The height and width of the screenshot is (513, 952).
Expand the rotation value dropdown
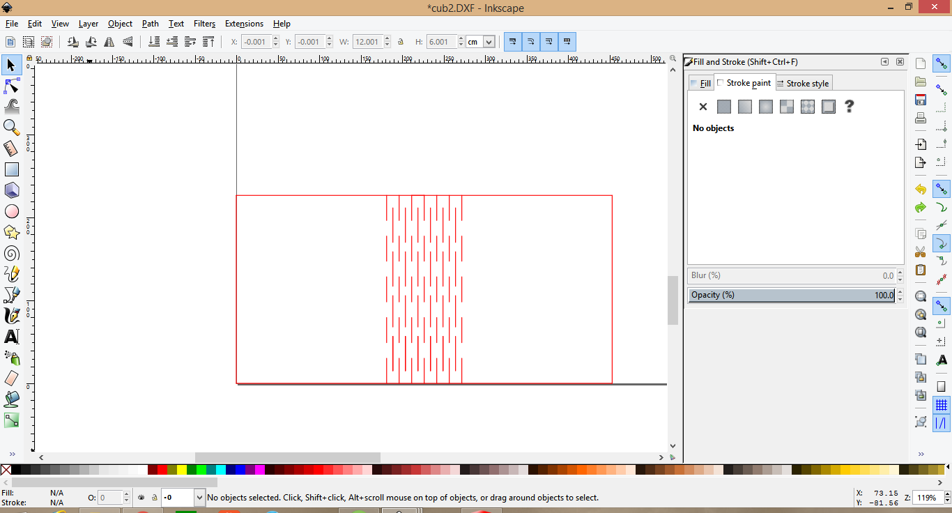tap(200, 498)
